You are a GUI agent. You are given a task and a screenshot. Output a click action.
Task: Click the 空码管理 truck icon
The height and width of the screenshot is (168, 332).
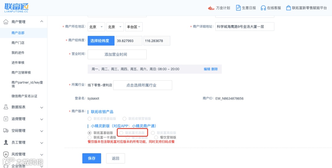coord(6,131)
